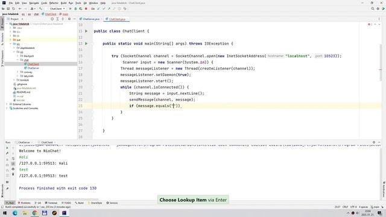
Task: Click the CRLF line separator in status bar
Action: click(345, 207)
